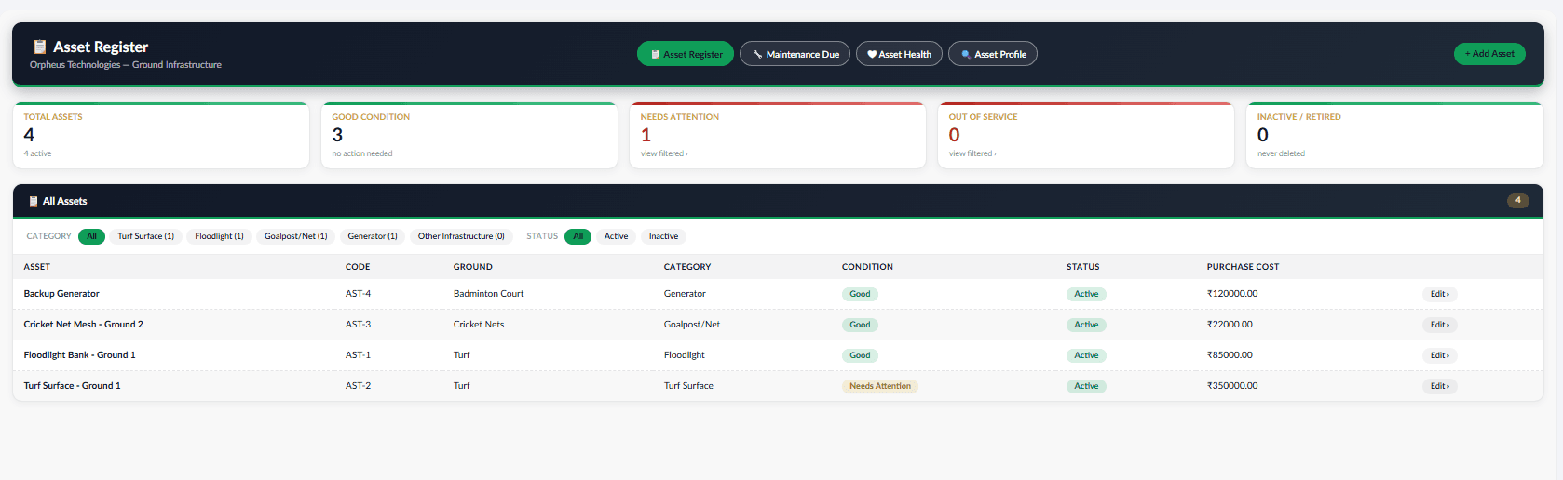Filter by Floodlight (1) category
This screenshot has width=1563, height=480.
(x=219, y=236)
